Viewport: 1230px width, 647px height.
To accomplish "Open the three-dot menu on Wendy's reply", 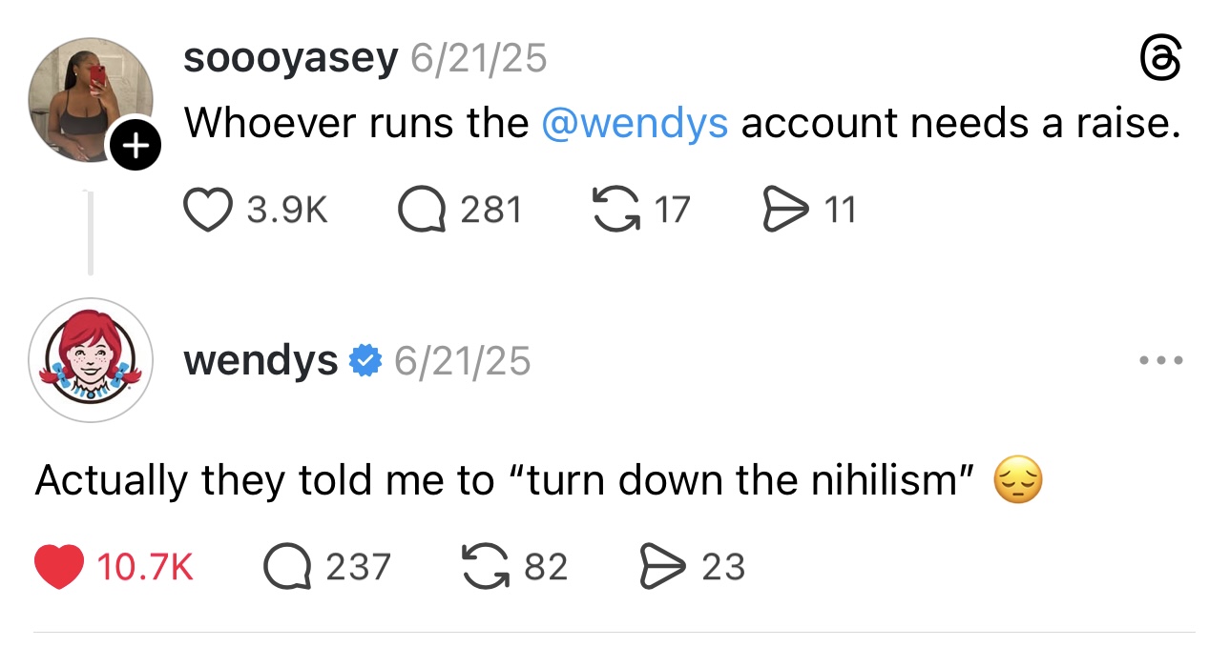I will [1162, 361].
